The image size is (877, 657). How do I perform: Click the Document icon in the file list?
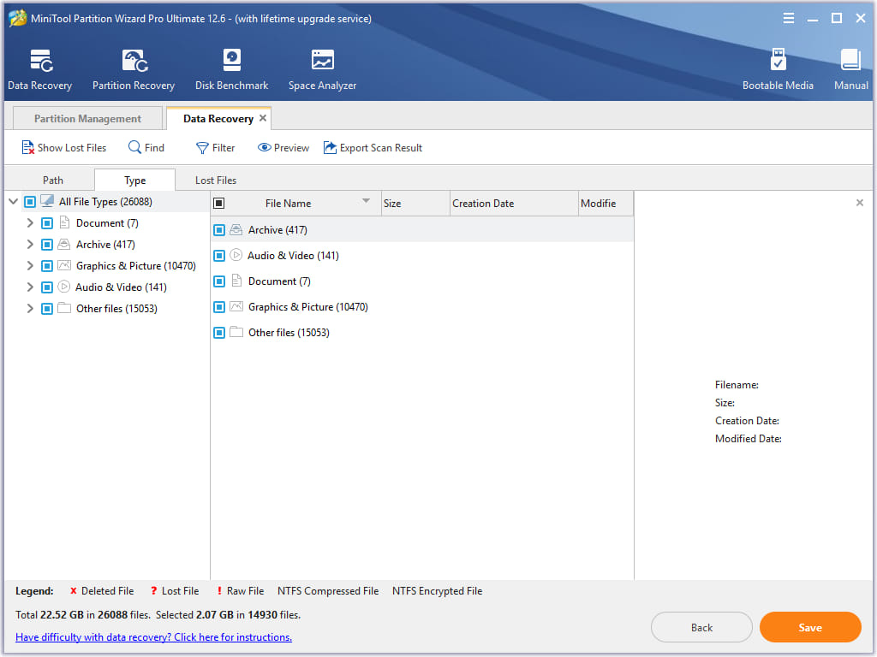236,281
